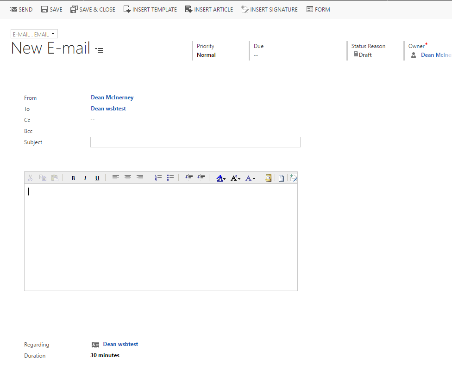The height and width of the screenshot is (365, 452).
Task: Expand the menu beside New E-mail title
Action: [x=99, y=50]
